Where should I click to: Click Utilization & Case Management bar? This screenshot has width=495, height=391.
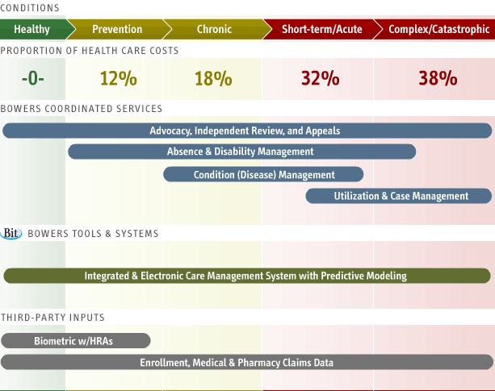point(399,196)
